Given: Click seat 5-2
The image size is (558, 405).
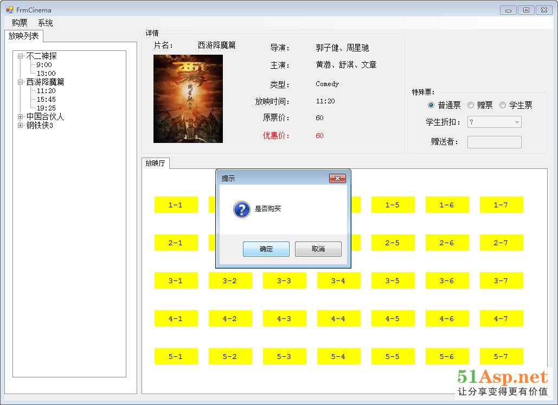Looking at the screenshot, I should (x=230, y=356).
